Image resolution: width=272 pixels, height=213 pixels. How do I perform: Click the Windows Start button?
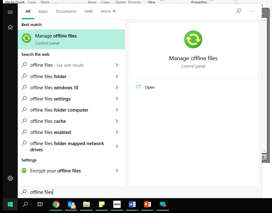point(10,204)
